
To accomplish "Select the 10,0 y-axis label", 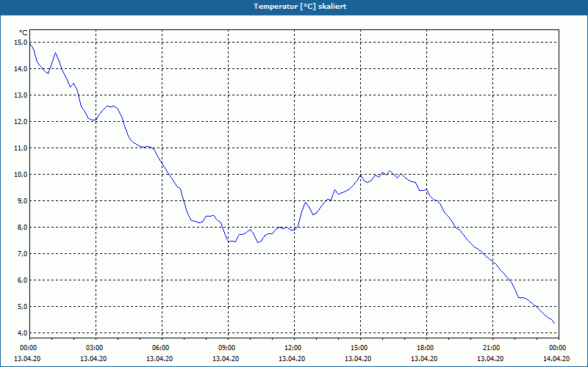I will click(21, 175).
